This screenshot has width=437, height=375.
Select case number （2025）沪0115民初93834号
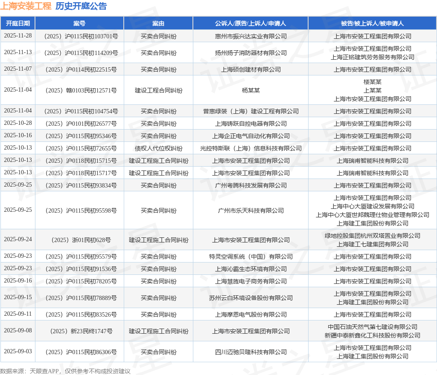point(79,185)
